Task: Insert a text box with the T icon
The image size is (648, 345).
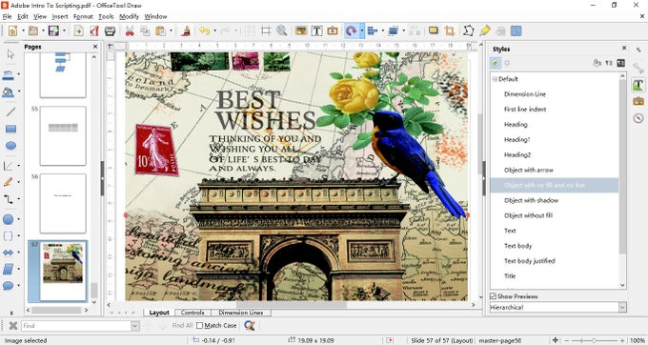Action: [316, 31]
